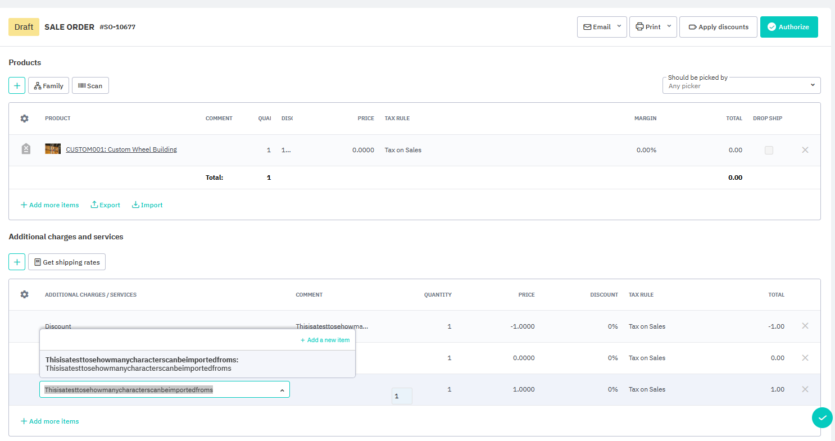This screenshot has height=441, width=835.
Task: Click the plus icon under Additional charges
Action: click(x=17, y=262)
